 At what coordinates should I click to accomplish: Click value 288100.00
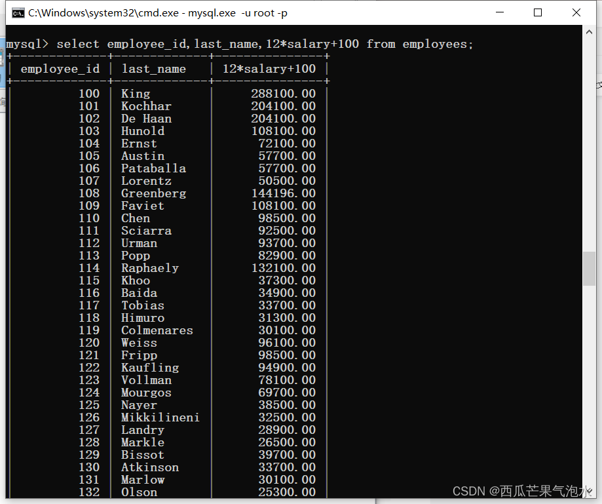(x=284, y=94)
